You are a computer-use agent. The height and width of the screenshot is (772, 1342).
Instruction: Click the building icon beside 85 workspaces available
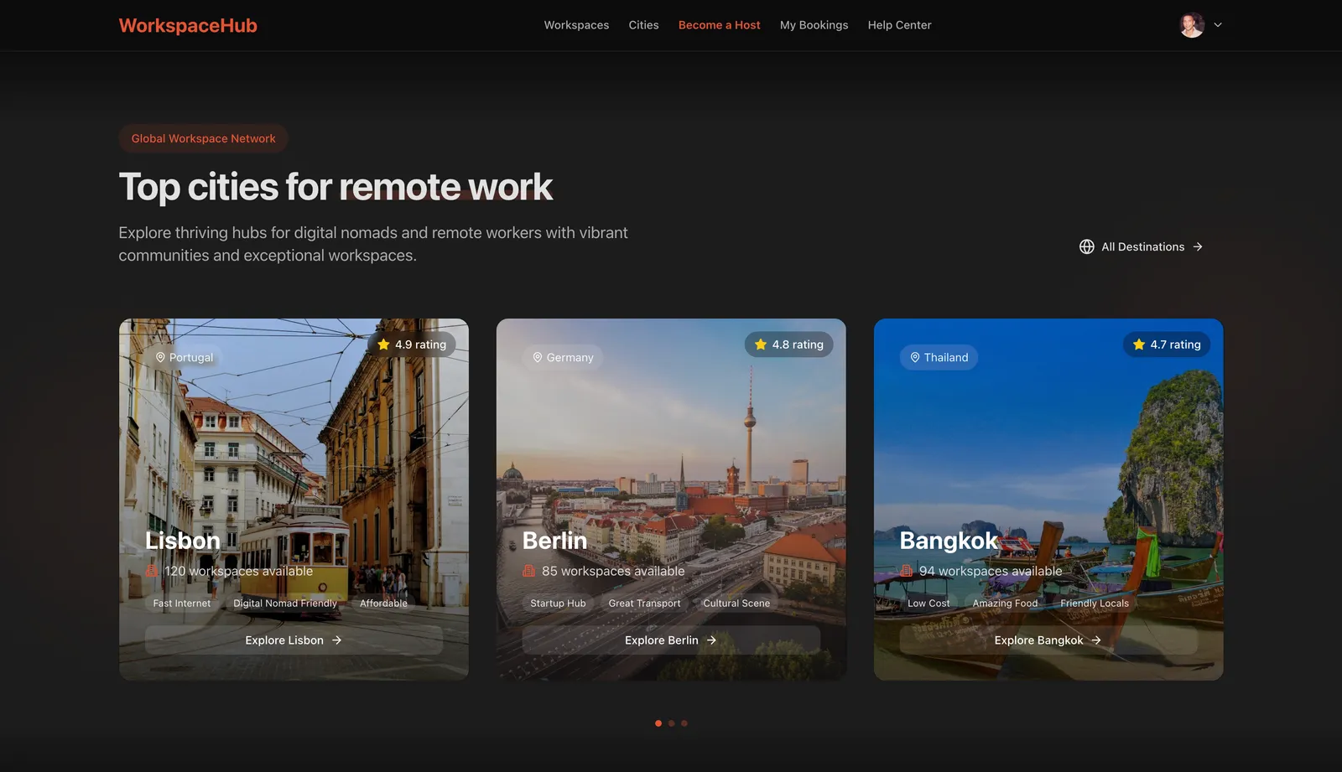528,571
